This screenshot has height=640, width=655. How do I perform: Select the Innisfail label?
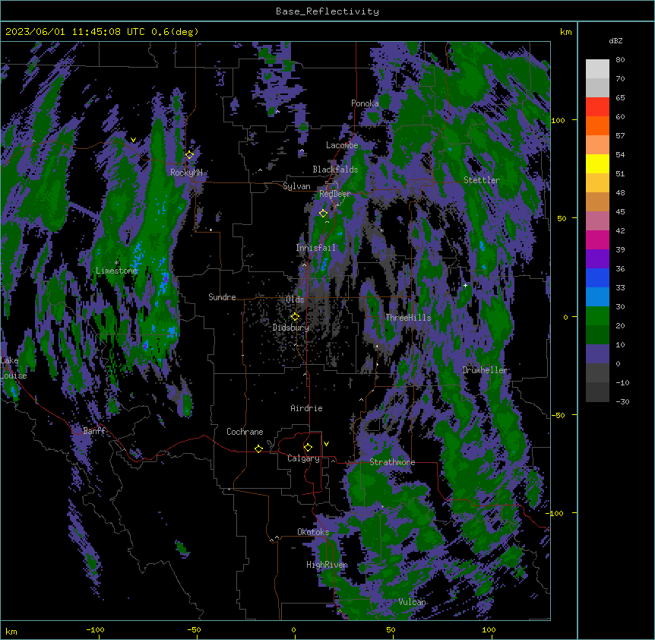click(316, 248)
